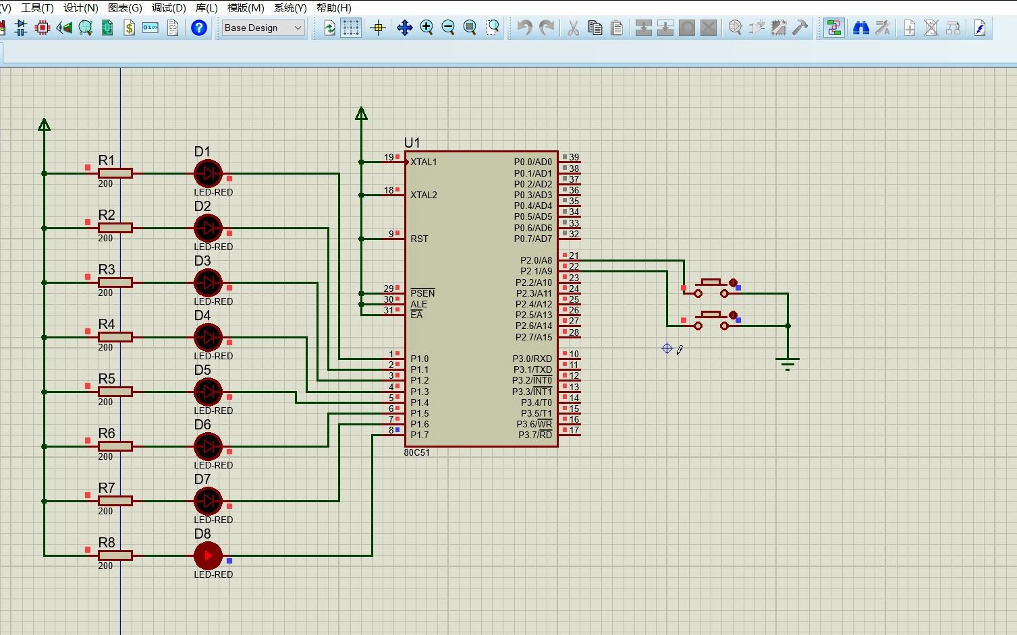Paste from clipboard icon

click(x=617, y=28)
